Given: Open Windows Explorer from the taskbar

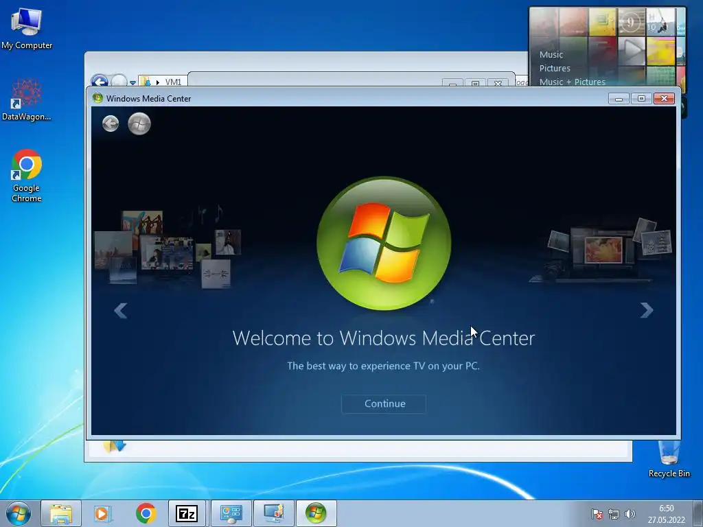Looking at the screenshot, I should pos(61,513).
